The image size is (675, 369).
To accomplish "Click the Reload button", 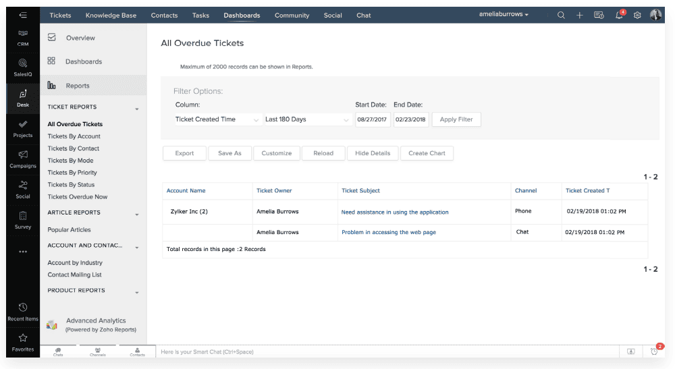I will 323,153.
